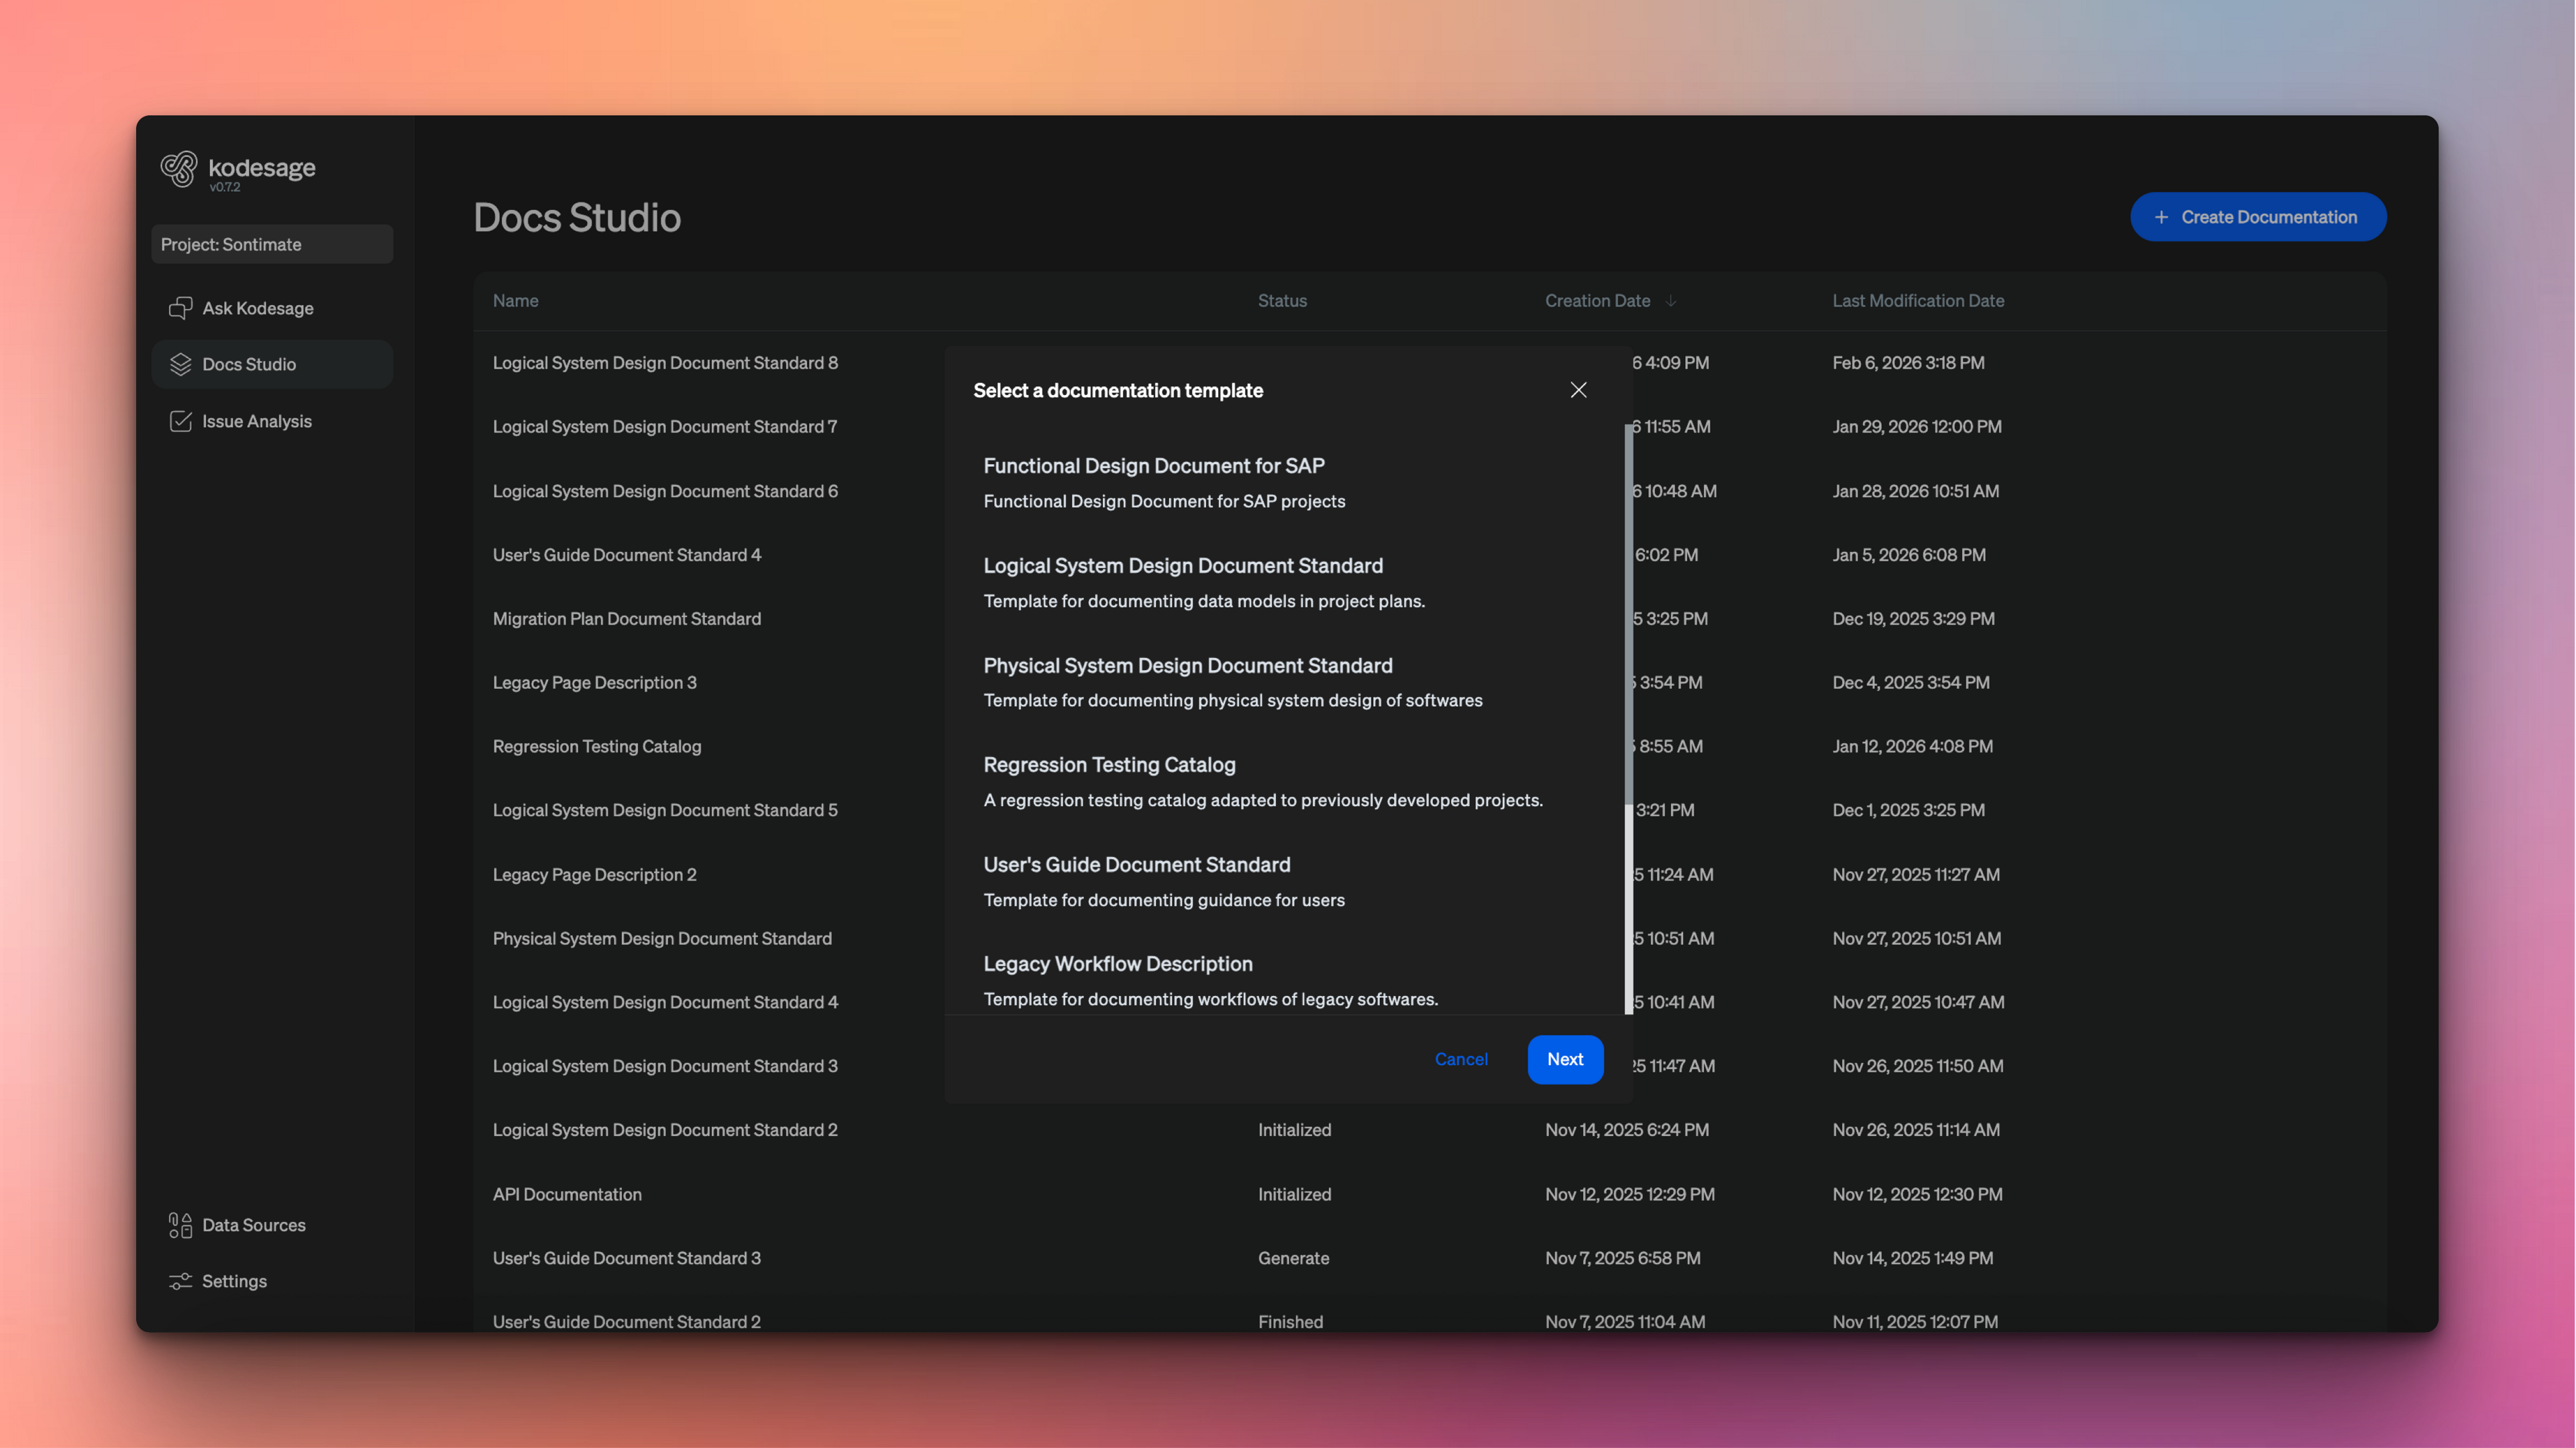Open API Documentation row

click(x=567, y=1194)
